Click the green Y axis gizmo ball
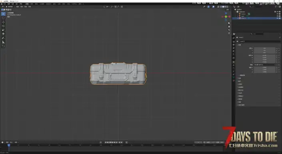Image resolution: width=282 pixels, height=154 pixels. 226,17
